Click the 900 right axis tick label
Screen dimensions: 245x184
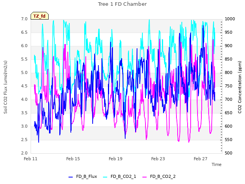[x=229, y=46]
